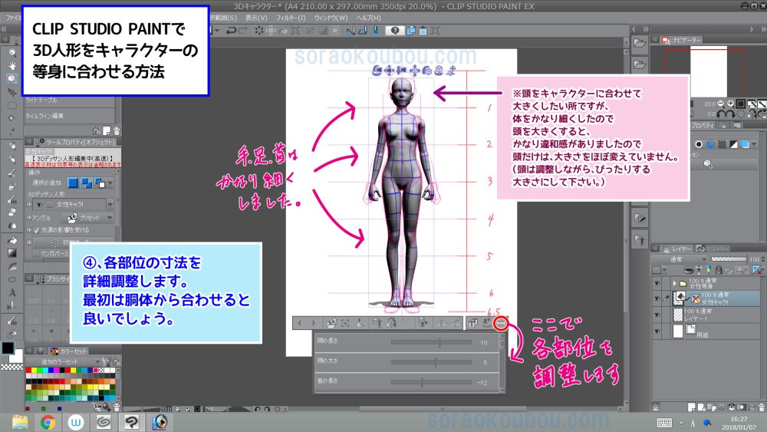Select the Move layer tool
This screenshot has width=767, height=432.
(x=12, y=92)
